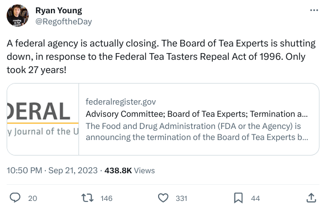Click the 331 likes count

(x=181, y=198)
